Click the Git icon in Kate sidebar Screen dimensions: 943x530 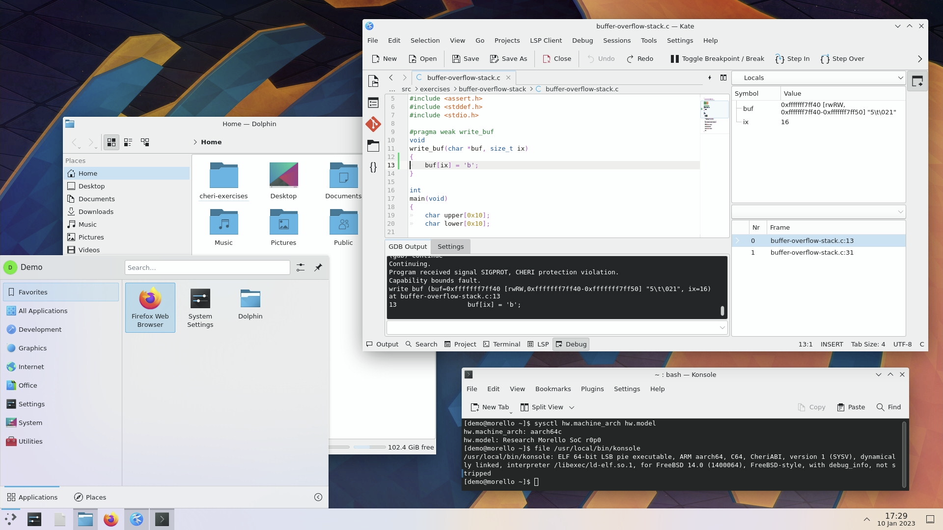point(373,124)
